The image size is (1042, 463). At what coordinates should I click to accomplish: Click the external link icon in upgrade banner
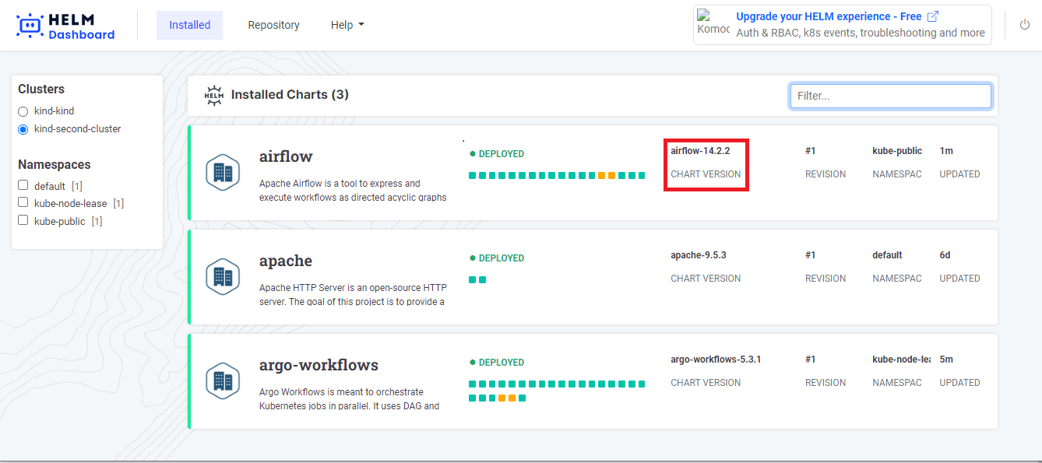coord(933,16)
